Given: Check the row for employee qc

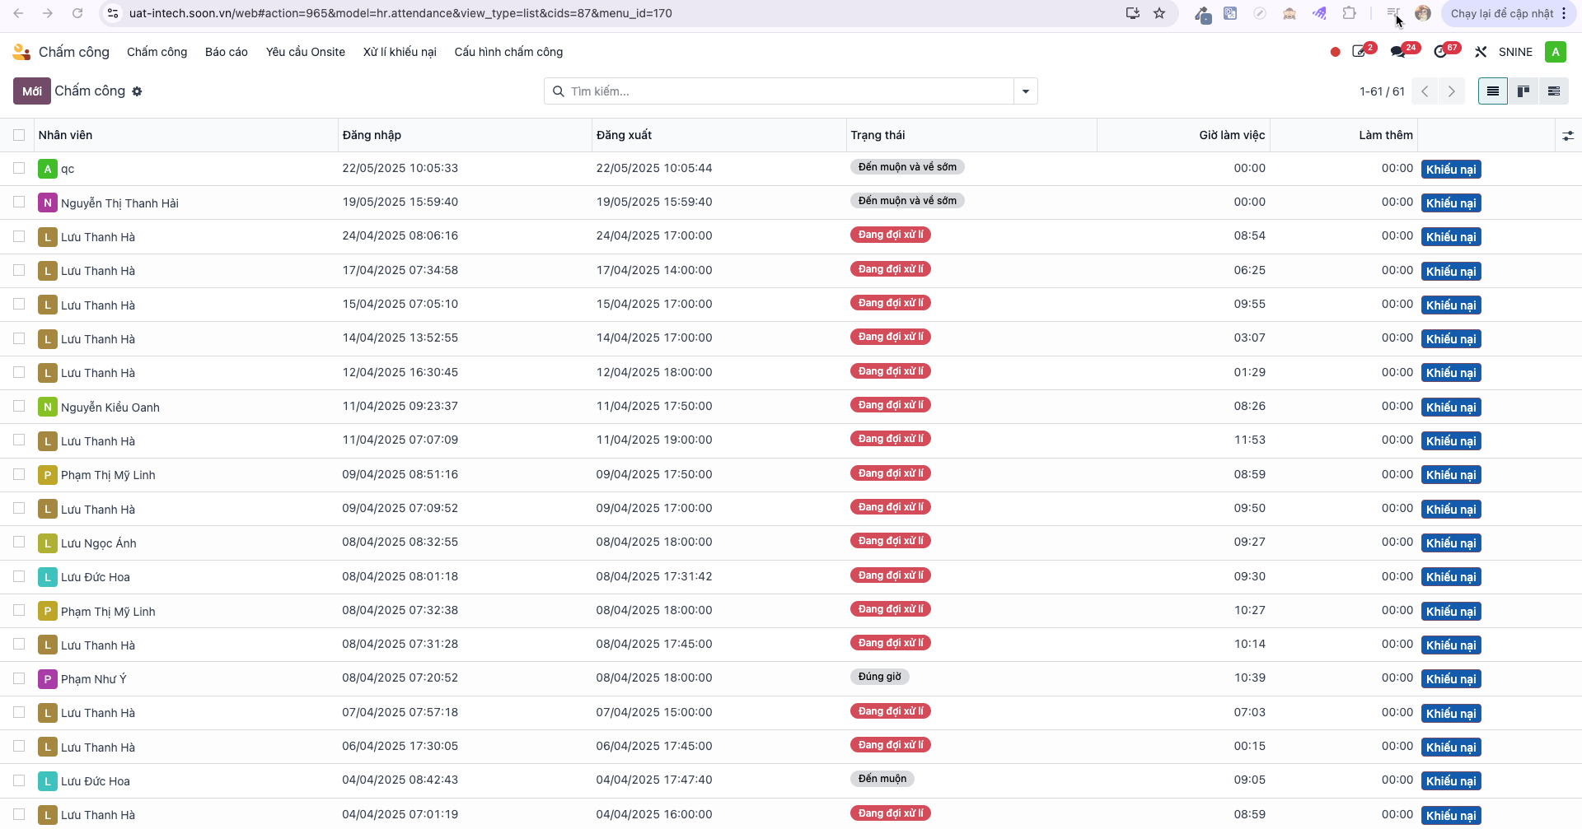Looking at the screenshot, I should pyautogui.click(x=19, y=168).
